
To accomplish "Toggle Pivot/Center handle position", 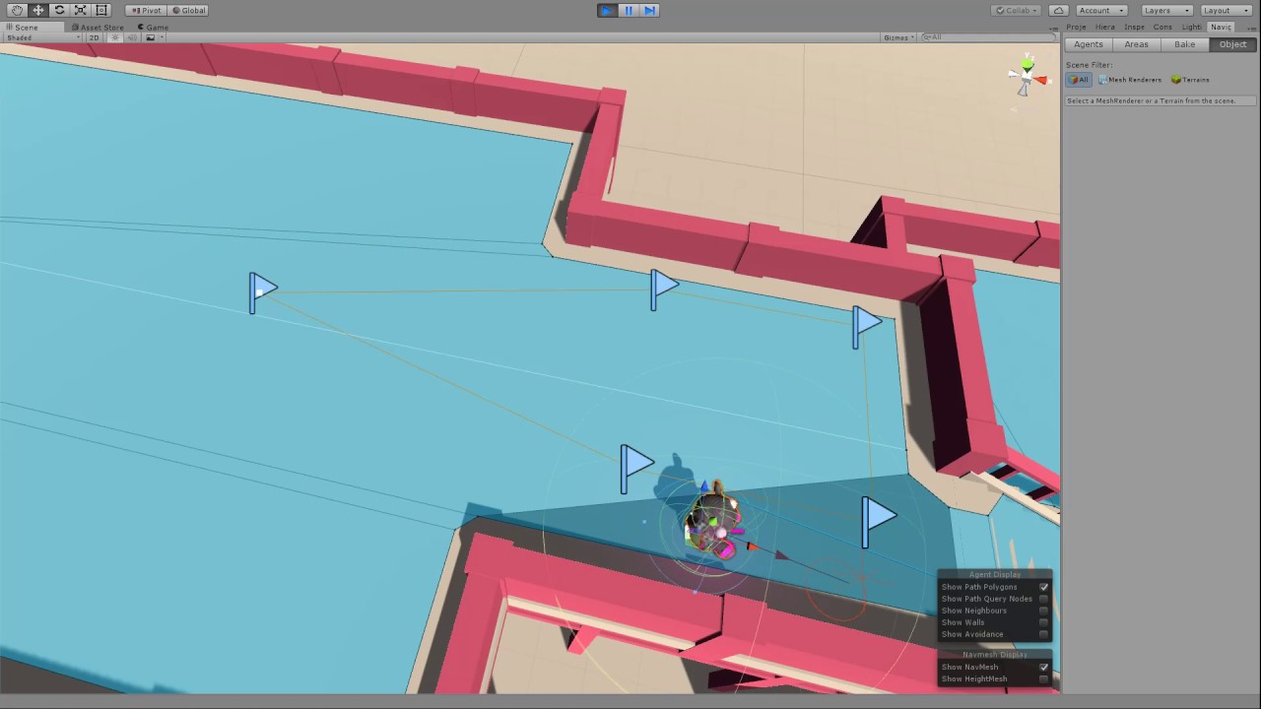I will point(146,10).
